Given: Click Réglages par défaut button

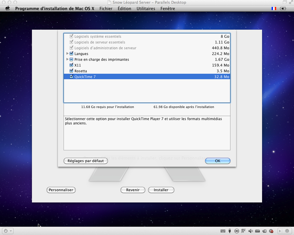Looking at the screenshot, I should (86, 161).
